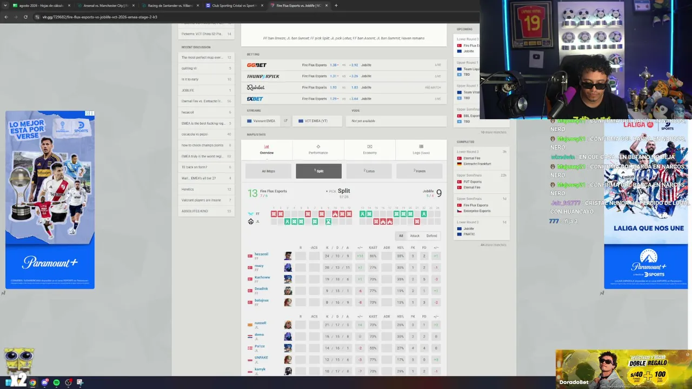Select the All Maps tab
Image resolution: width=692 pixels, height=389 pixels.
pyautogui.click(x=268, y=171)
